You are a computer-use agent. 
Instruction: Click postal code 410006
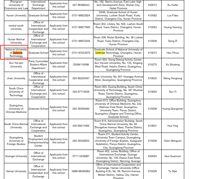152,41
